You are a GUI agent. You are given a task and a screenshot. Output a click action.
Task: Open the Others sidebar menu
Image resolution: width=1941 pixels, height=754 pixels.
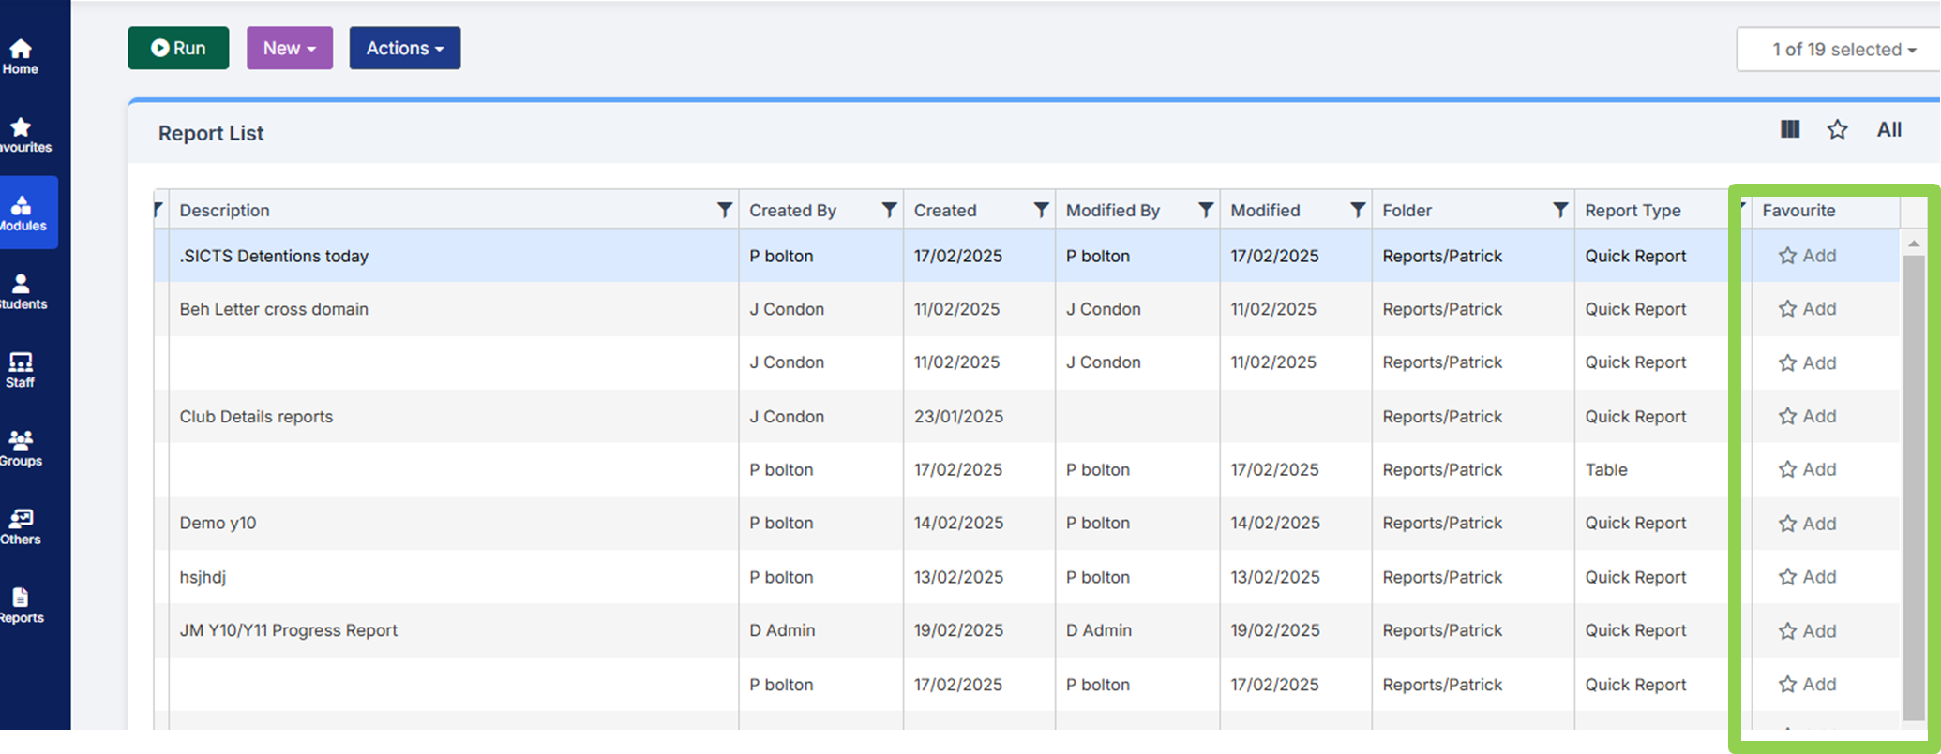click(21, 526)
